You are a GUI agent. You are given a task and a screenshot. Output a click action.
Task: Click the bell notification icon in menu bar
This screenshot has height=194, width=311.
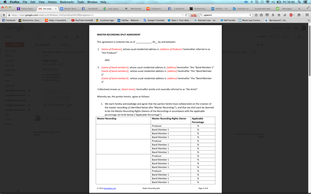[251, 2]
